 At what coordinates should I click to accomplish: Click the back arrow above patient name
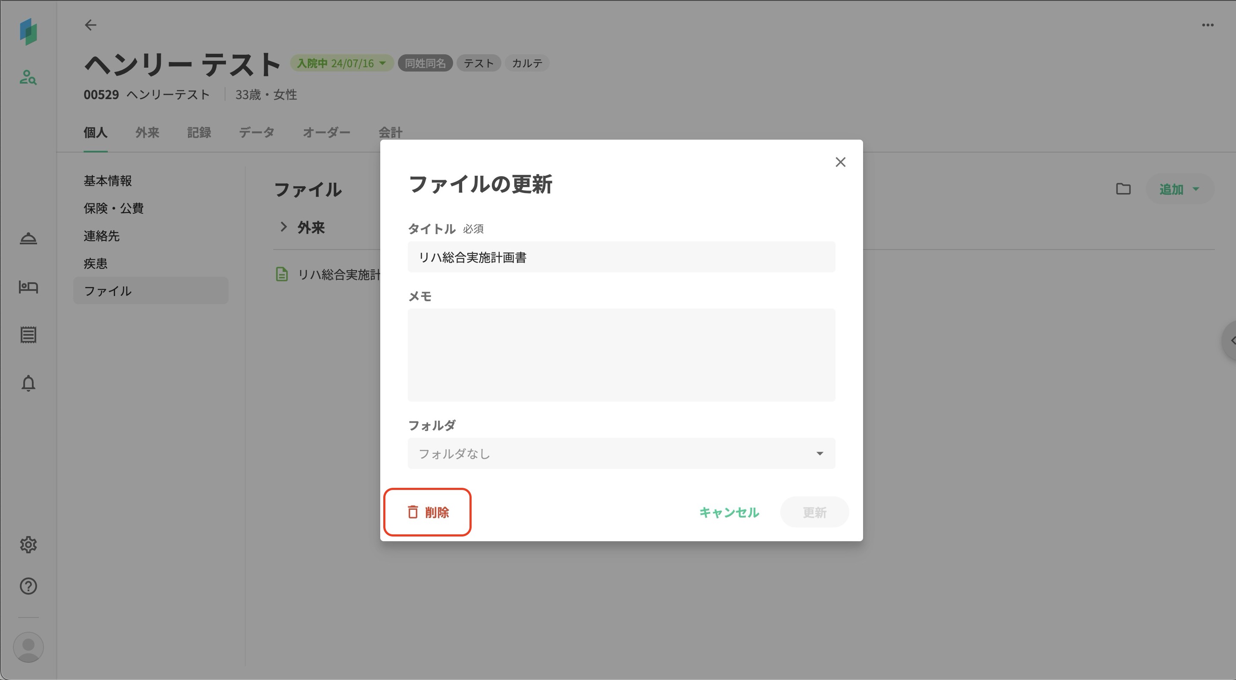(x=90, y=25)
